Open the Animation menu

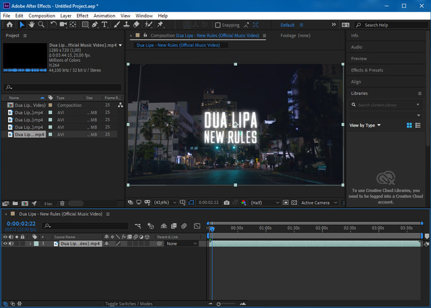pyautogui.click(x=104, y=15)
